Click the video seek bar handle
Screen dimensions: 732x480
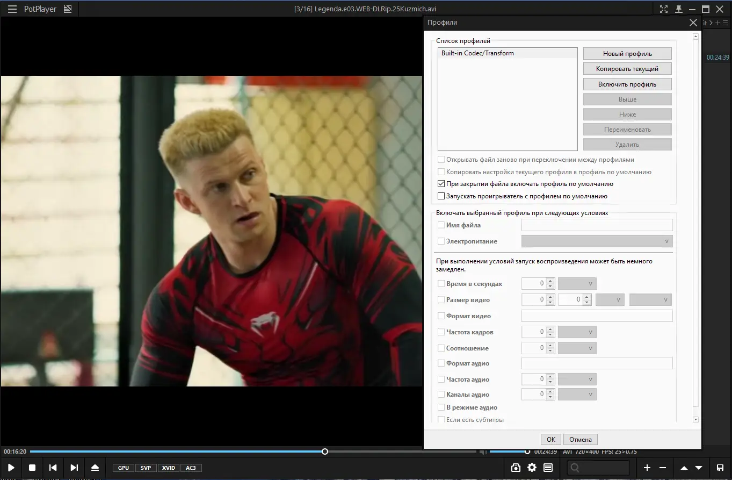(x=325, y=452)
